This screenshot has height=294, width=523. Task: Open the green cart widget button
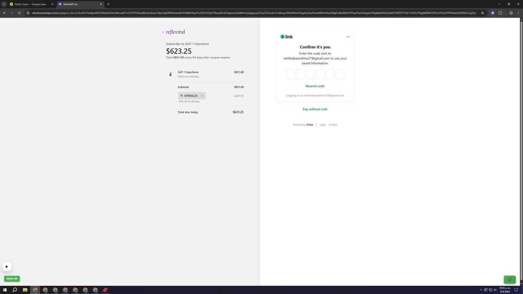[x=509, y=280]
